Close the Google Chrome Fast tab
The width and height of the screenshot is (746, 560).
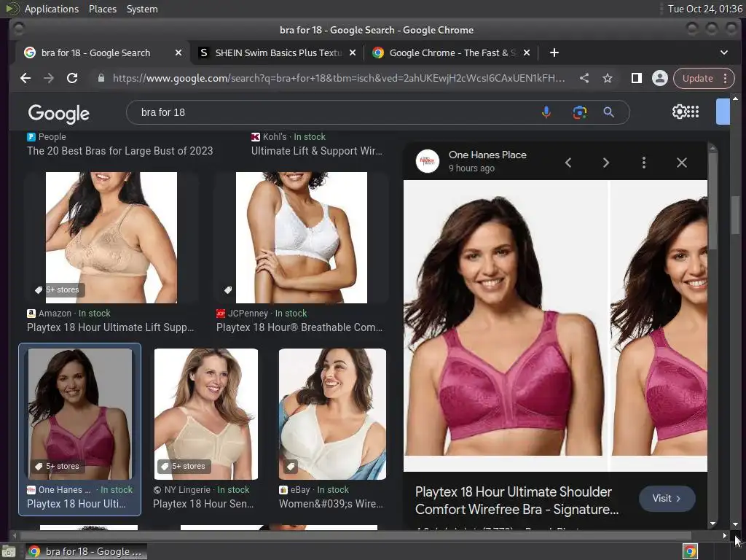(x=527, y=52)
